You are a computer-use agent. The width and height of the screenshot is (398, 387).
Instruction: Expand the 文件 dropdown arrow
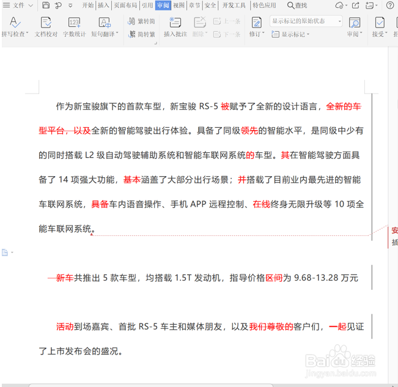click(x=31, y=6)
